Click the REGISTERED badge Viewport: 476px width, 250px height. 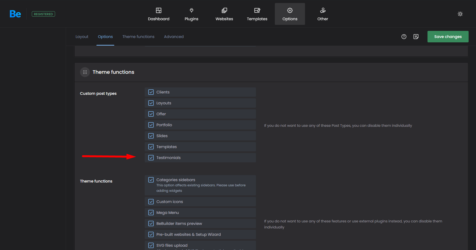(x=43, y=14)
